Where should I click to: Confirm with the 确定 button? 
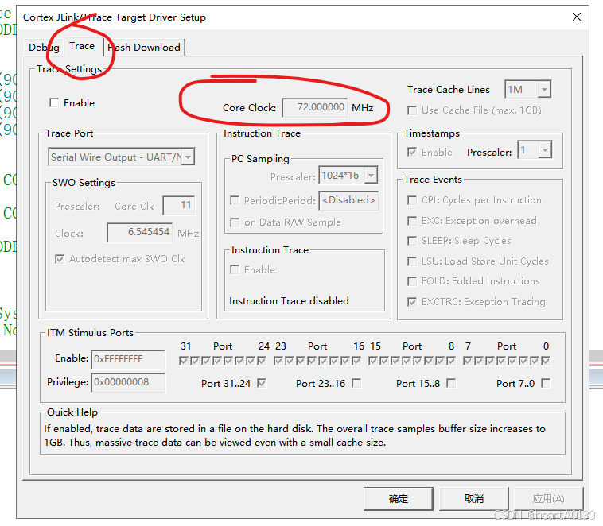pyautogui.click(x=399, y=499)
